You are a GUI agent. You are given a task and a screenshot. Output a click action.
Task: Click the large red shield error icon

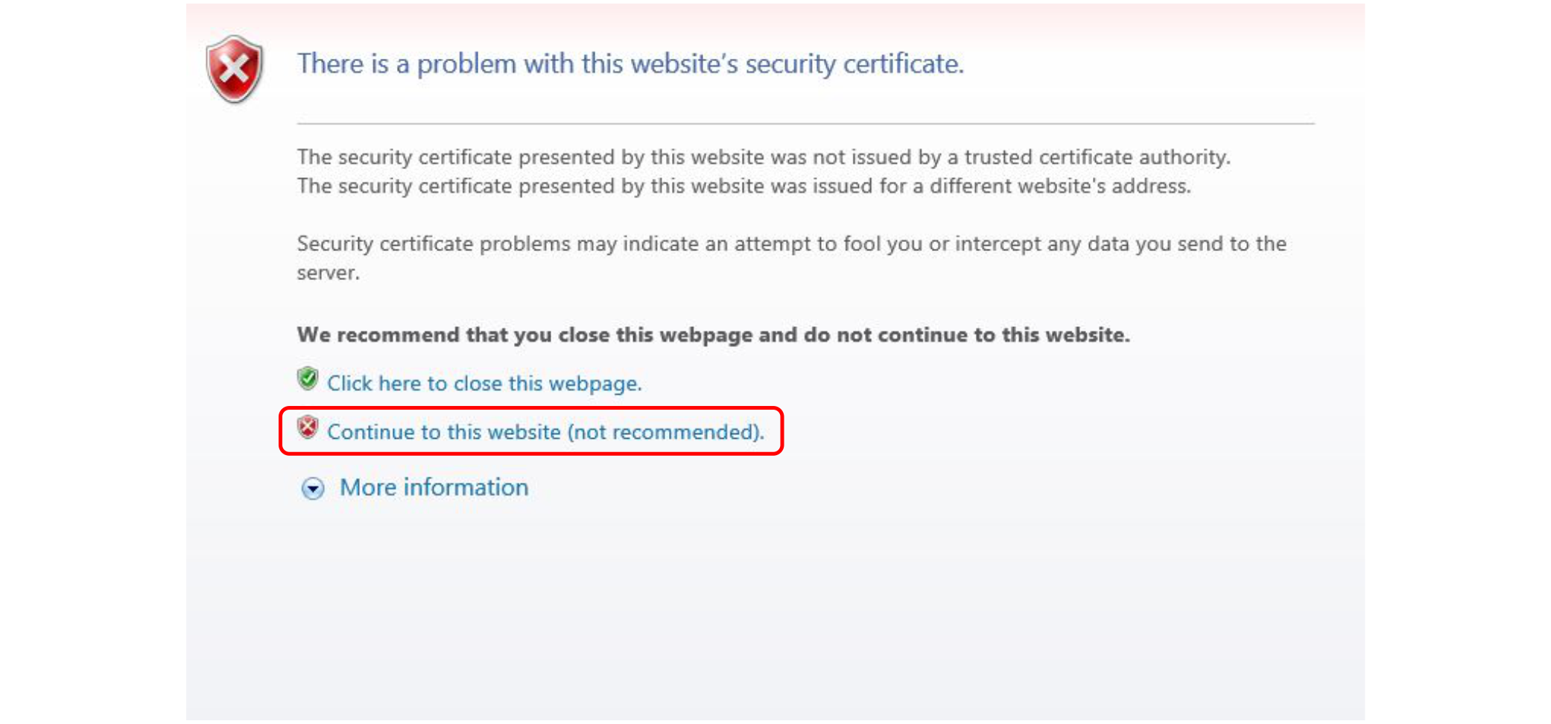235,69
